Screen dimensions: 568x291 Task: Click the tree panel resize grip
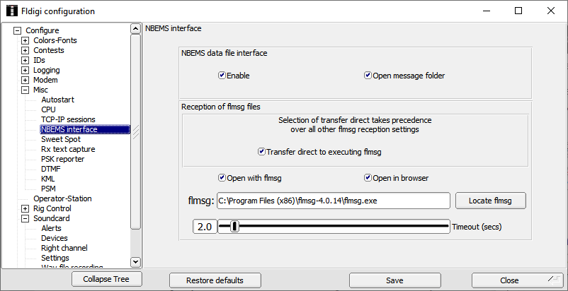[x=136, y=132]
